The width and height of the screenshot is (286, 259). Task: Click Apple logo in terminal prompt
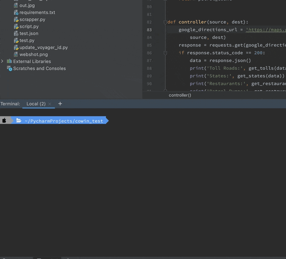4,120
